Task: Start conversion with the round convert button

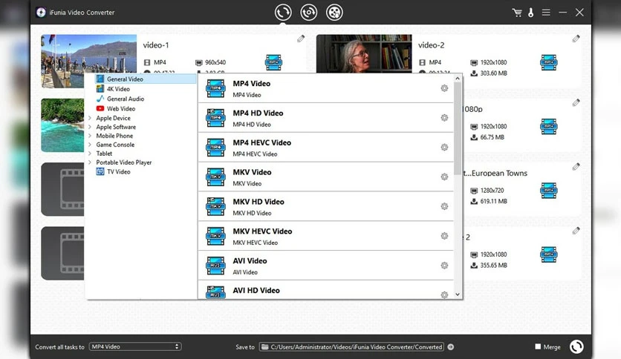Action: click(x=576, y=346)
